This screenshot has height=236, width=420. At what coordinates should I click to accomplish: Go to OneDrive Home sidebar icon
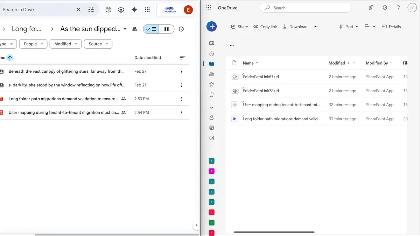pyautogui.click(x=211, y=53)
